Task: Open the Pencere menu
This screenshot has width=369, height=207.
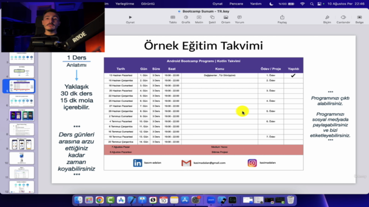Action: (x=236, y=4)
